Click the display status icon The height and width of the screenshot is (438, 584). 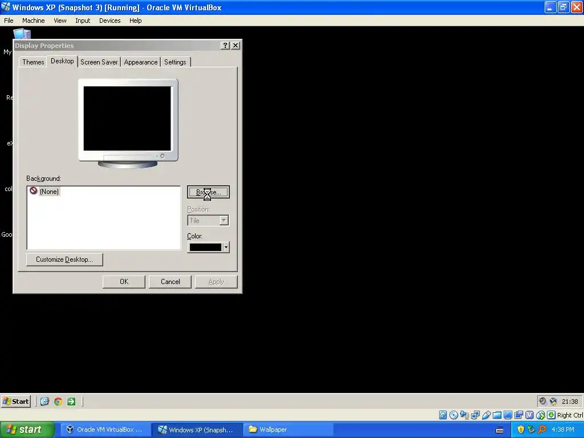point(508,415)
